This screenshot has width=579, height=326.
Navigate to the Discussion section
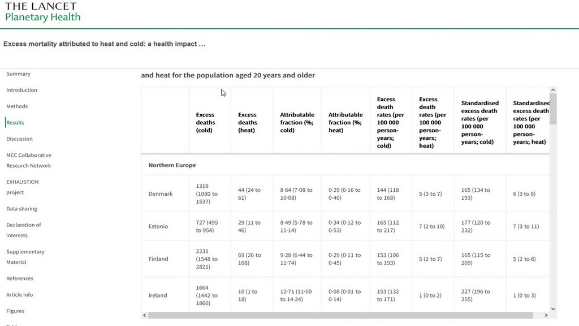(x=20, y=139)
